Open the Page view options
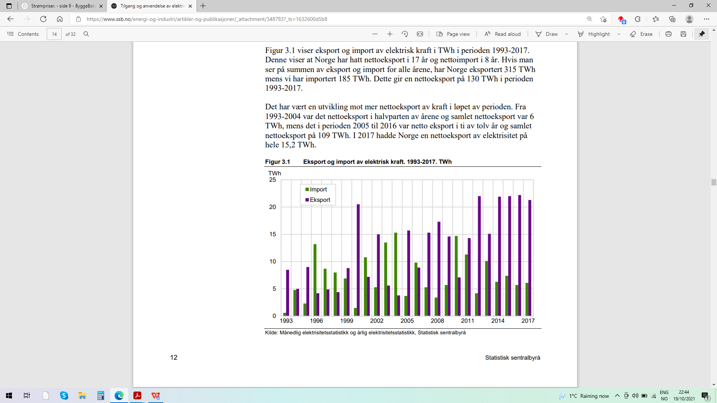The image size is (717, 403). (453, 34)
